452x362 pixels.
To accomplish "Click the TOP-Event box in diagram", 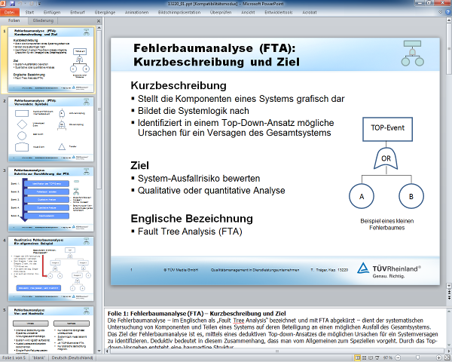I will point(388,127).
